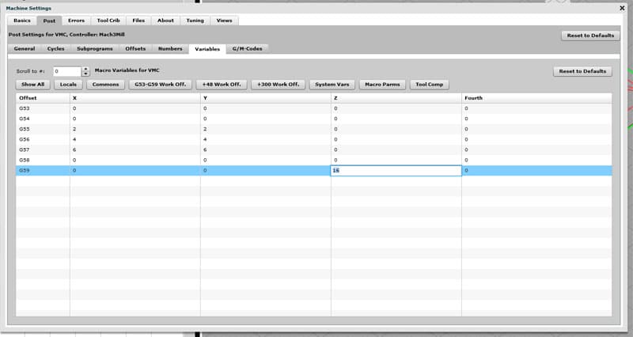Click the Macro Parms button
The height and width of the screenshot is (337, 633).
[382, 84]
